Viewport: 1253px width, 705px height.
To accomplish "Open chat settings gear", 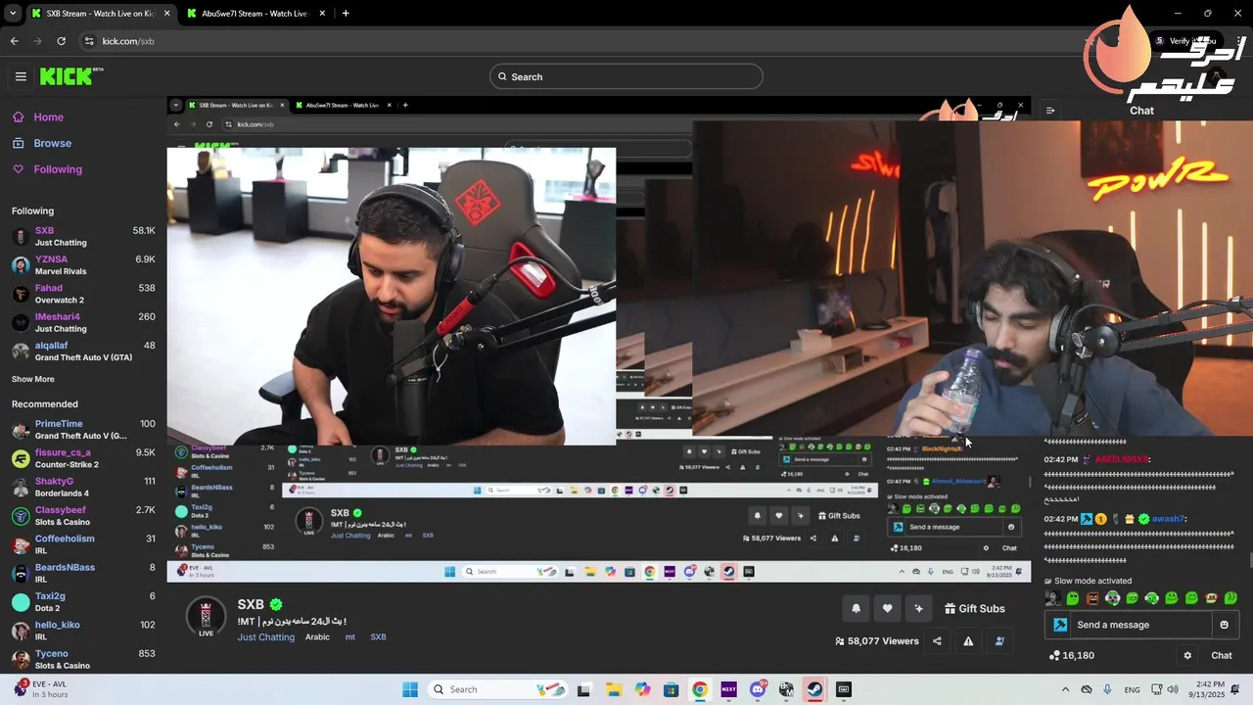I will (1187, 656).
